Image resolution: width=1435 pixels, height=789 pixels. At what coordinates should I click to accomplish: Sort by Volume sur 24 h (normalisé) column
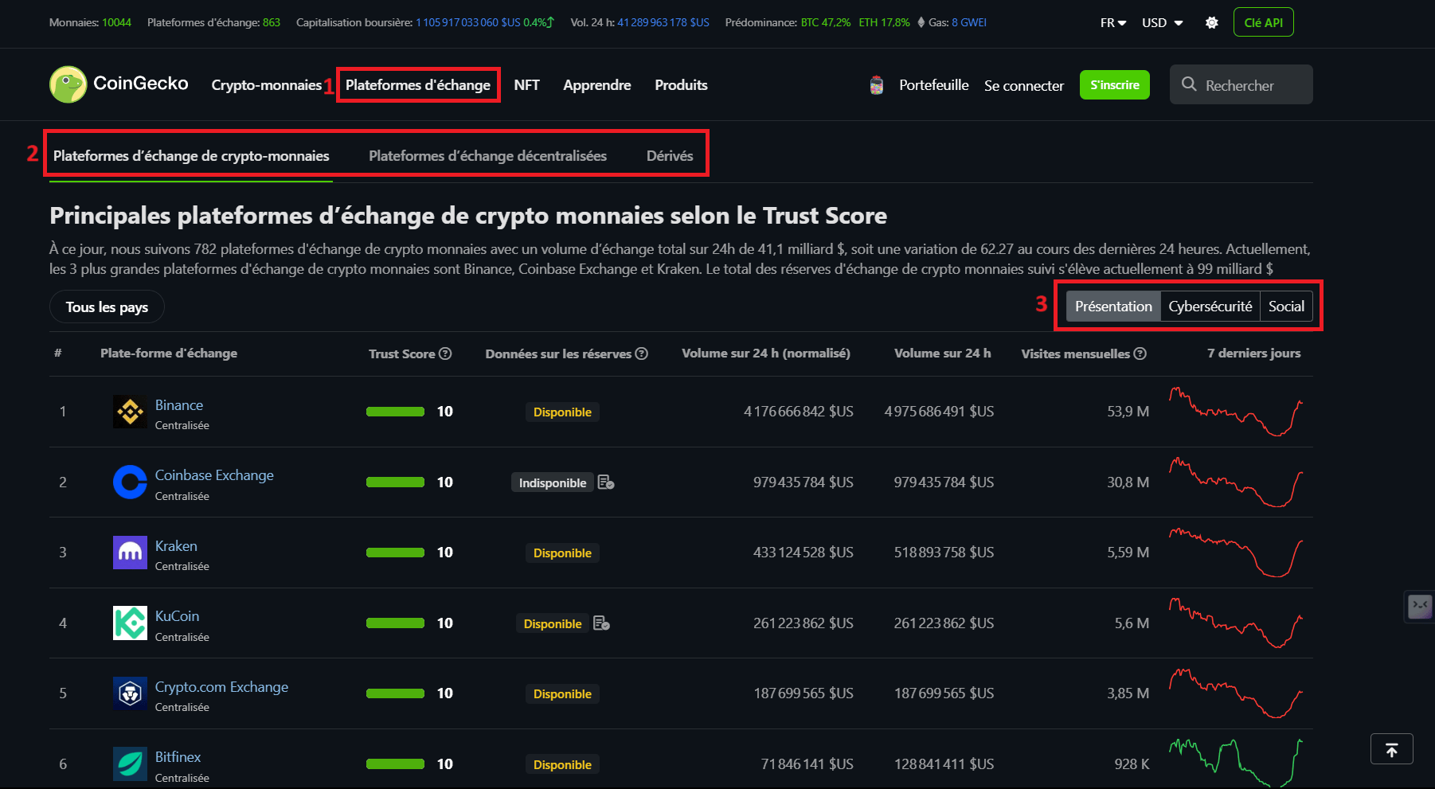[765, 353]
